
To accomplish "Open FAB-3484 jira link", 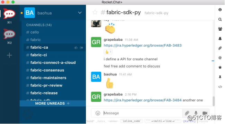I will pyautogui.click(x=142, y=100).
